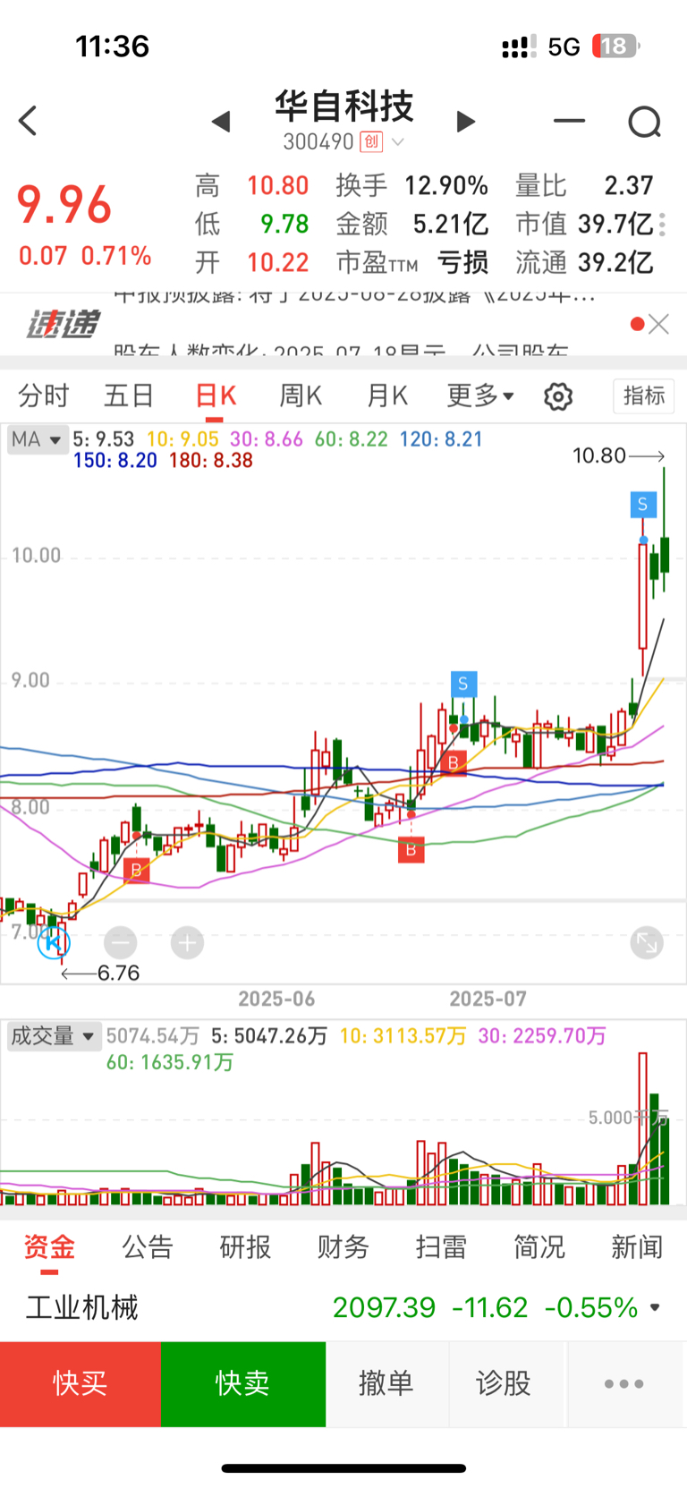Open more quote details three-dot icon

(662, 225)
